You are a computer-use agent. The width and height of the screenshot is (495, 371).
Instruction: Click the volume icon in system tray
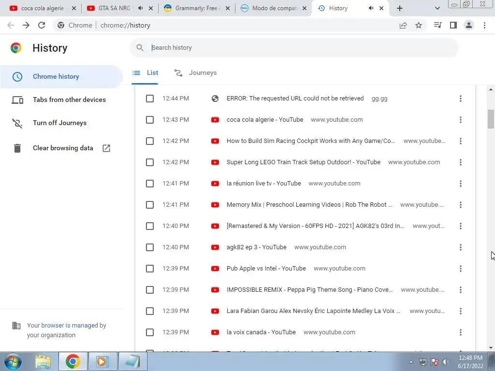(x=446, y=362)
